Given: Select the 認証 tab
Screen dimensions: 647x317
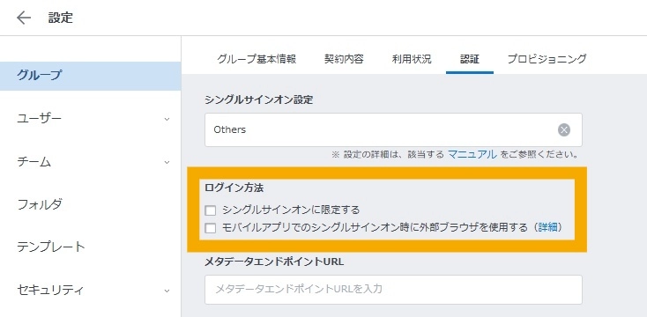Looking at the screenshot, I should pyautogui.click(x=470, y=59).
